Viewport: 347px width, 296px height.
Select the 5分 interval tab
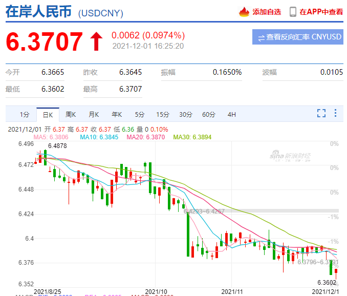[x=140, y=115]
